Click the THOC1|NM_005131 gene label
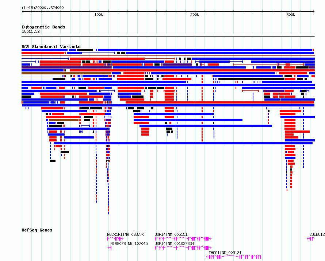Viewport: 325px width, 261px height. pos(225,253)
